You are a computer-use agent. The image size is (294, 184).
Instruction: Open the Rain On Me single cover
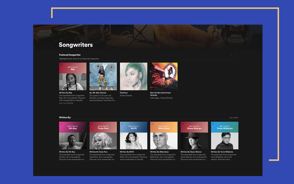pyautogui.click(x=164, y=76)
